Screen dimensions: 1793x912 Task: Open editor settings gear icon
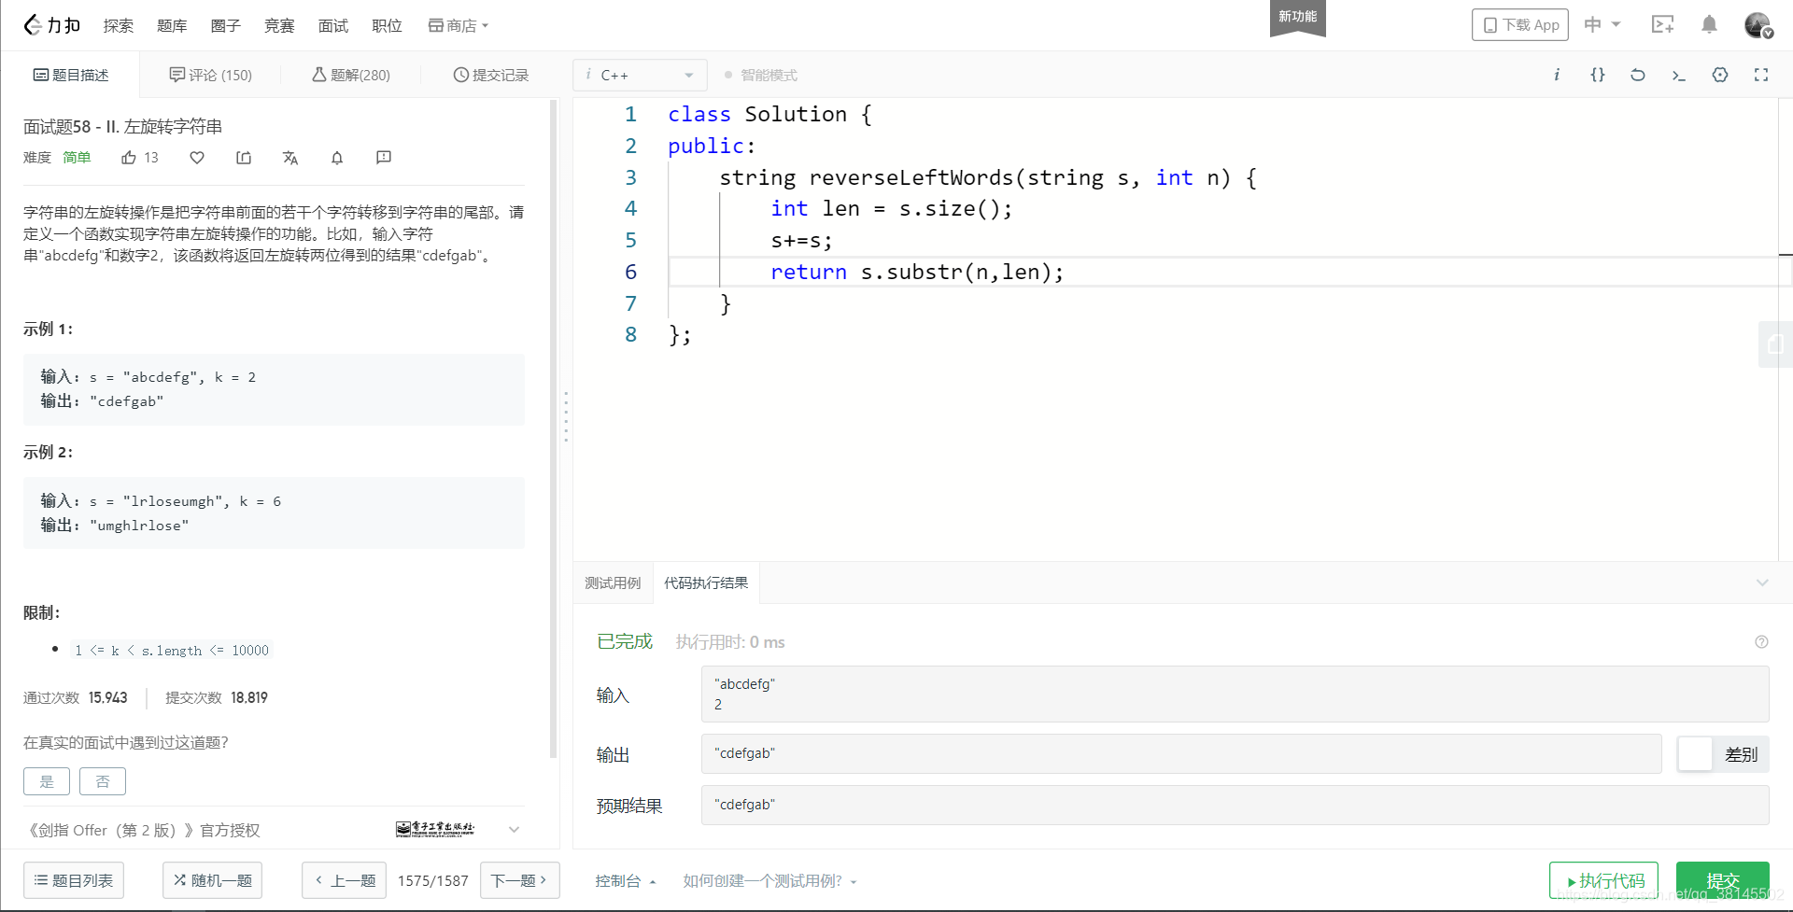click(x=1720, y=75)
